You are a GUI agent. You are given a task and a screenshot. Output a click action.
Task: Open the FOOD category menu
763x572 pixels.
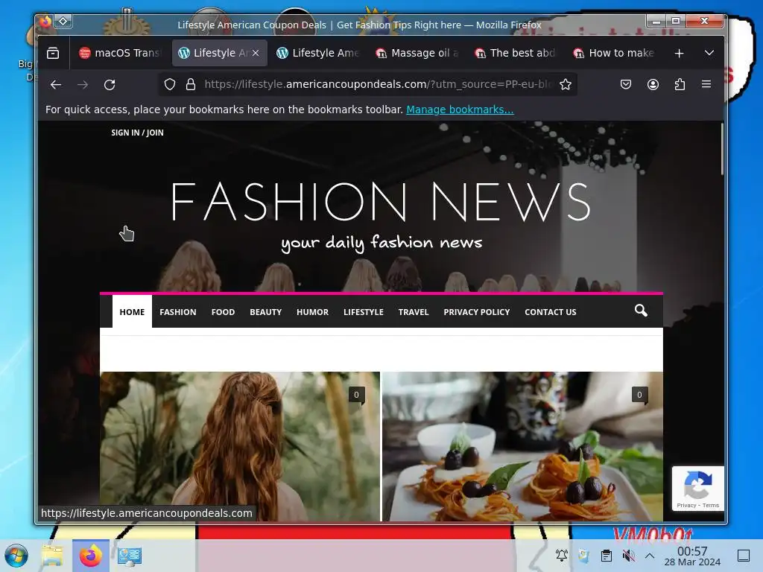click(x=223, y=312)
